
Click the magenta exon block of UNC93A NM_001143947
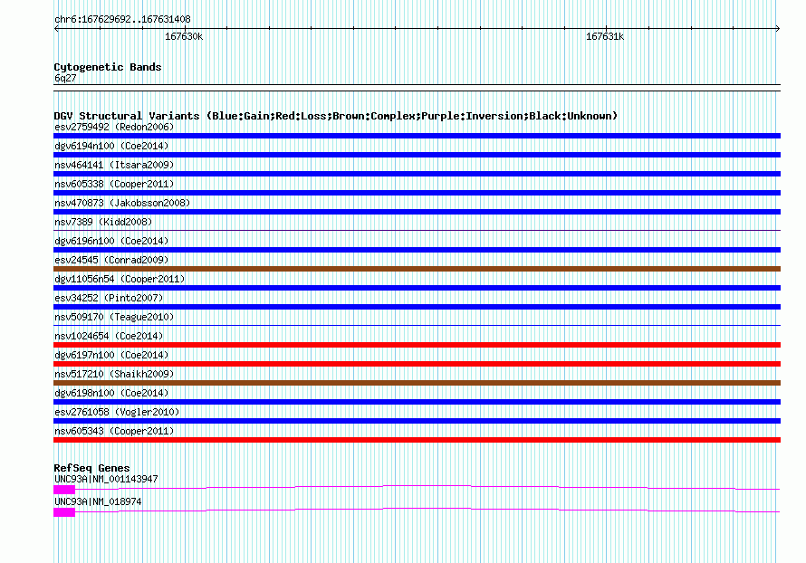(64, 490)
